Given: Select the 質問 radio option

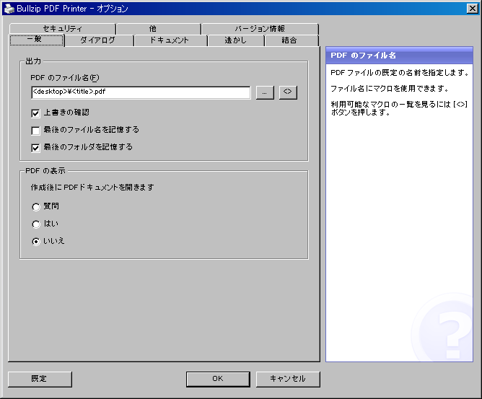Looking at the screenshot, I should 35,206.
